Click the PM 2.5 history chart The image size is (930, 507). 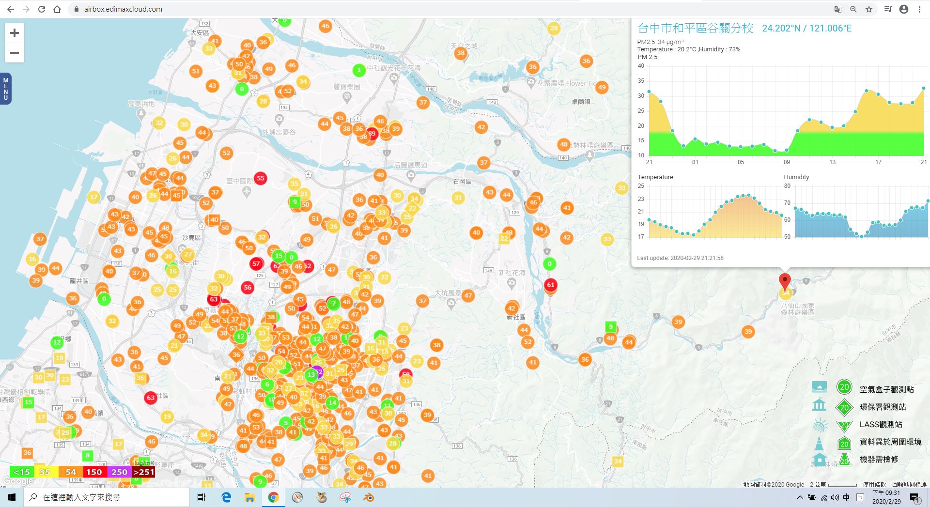pos(786,111)
